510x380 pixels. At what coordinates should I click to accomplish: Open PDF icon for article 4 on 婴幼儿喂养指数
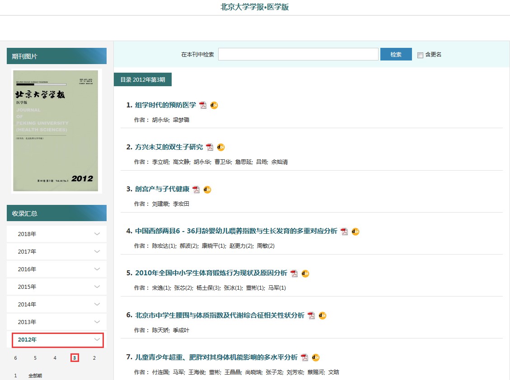click(344, 232)
